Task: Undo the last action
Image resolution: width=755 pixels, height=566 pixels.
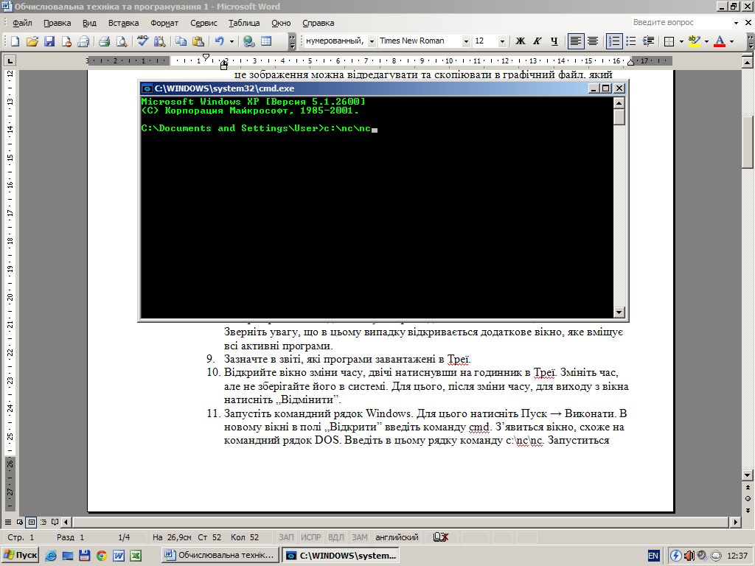Action: tap(220, 41)
